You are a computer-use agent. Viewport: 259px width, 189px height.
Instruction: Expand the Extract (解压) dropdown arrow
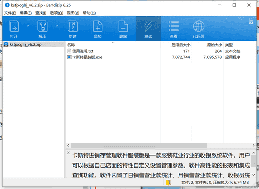pyautogui.click(x=57, y=26)
